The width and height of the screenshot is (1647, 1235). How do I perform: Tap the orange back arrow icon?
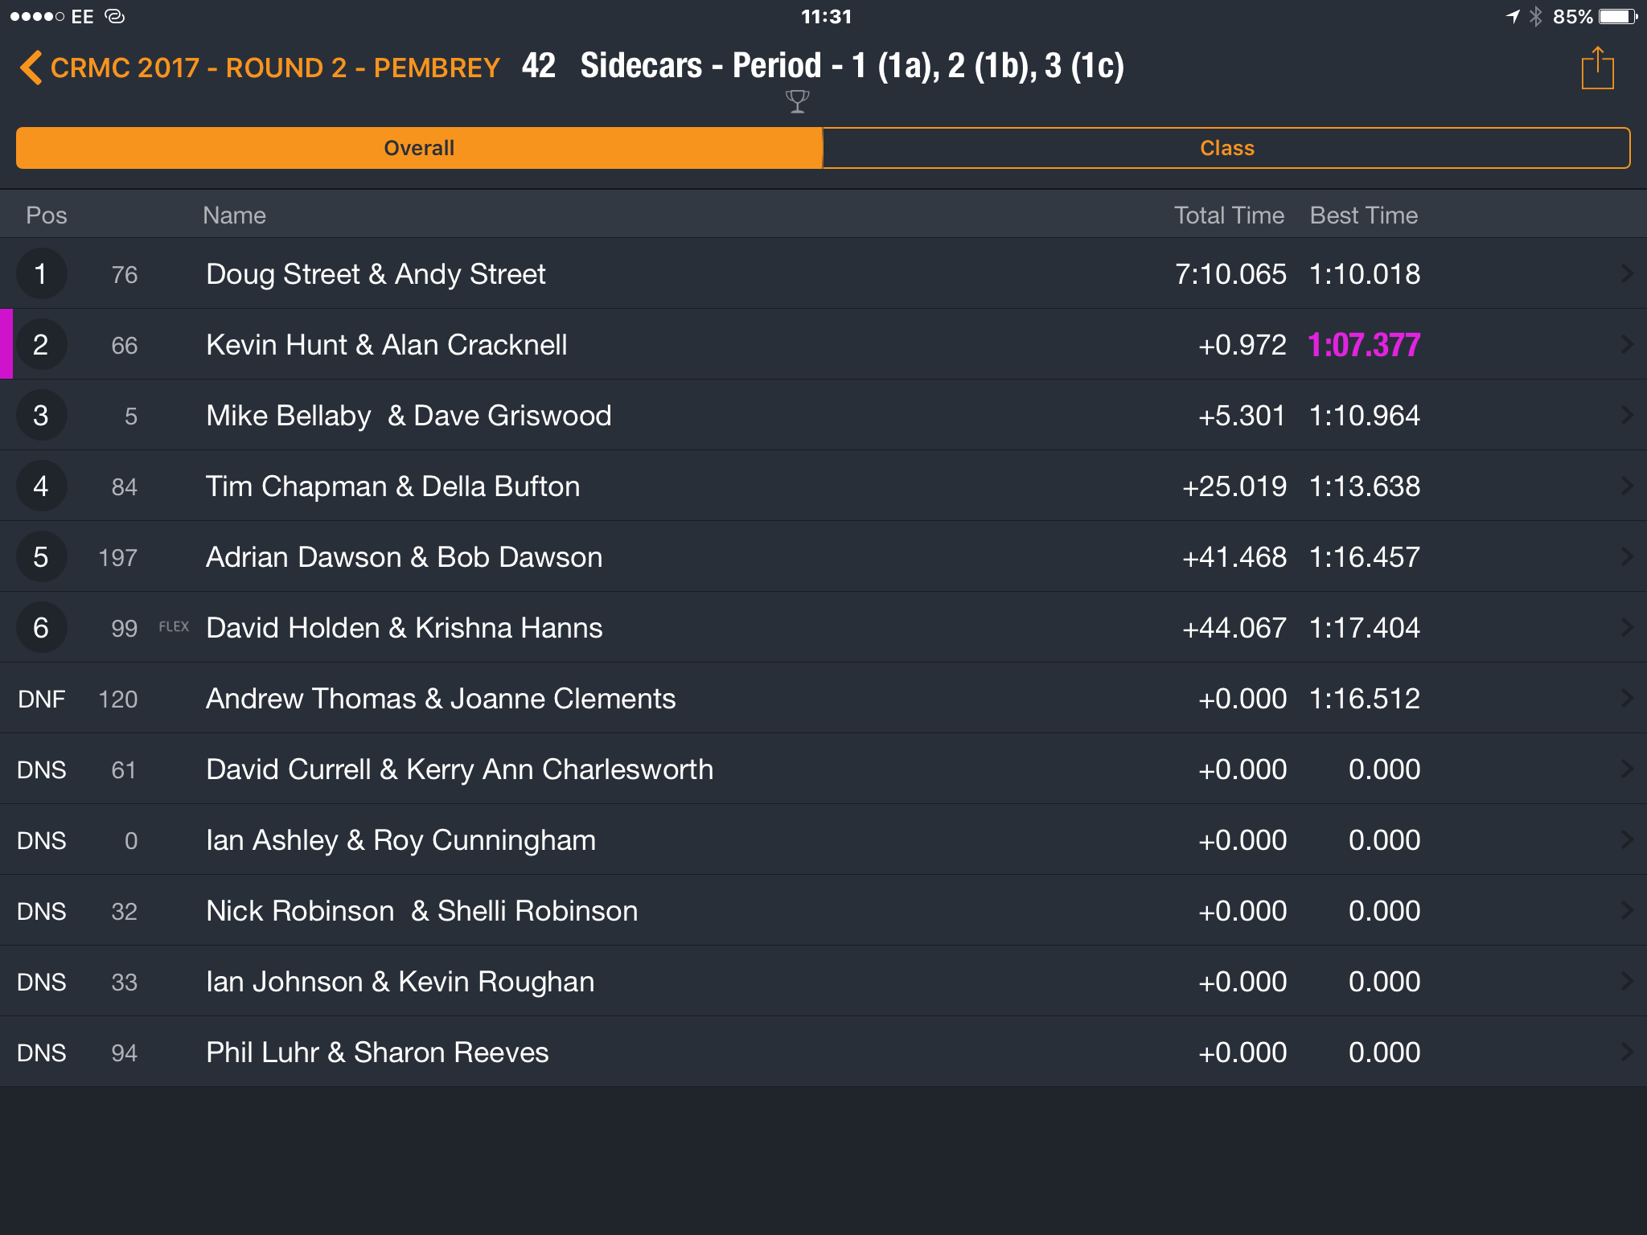pyautogui.click(x=31, y=68)
